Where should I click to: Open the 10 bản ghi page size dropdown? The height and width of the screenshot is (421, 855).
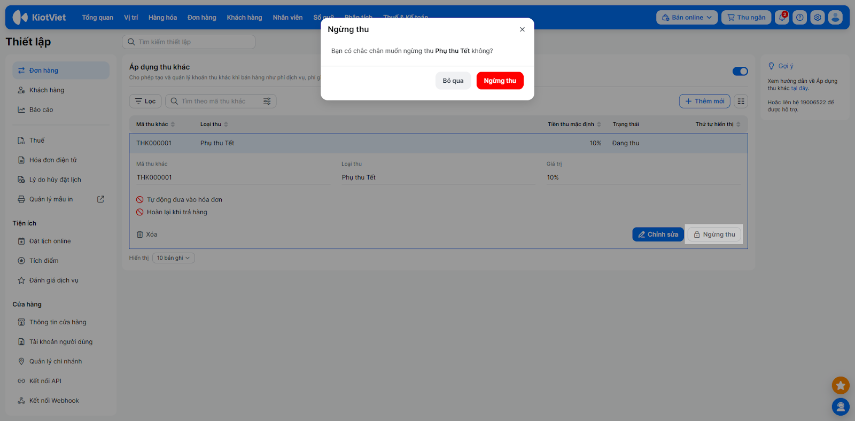[x=174, y=258]
